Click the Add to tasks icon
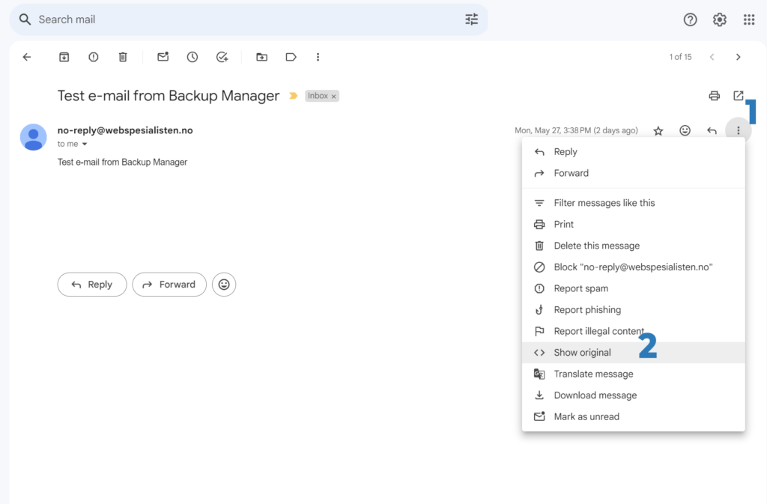This screenshot has width=767, height=504. point(222,57)
